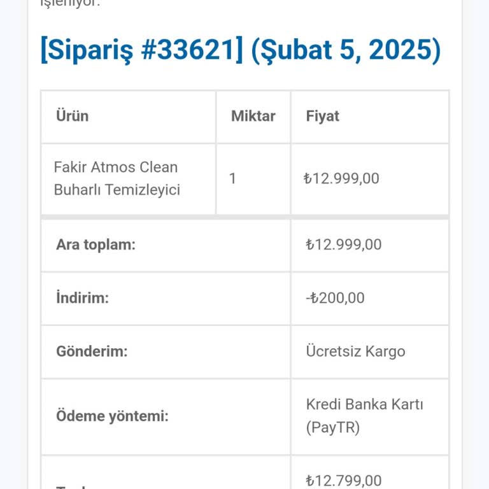Open the Sipariş #33621 order link
The width and height of the screenshot is (489, 489).
(141, 50)
